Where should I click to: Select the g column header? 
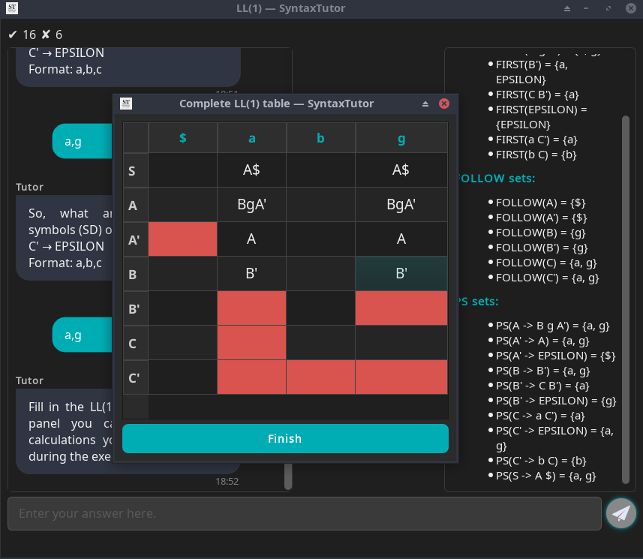click(x=401, y=138)
